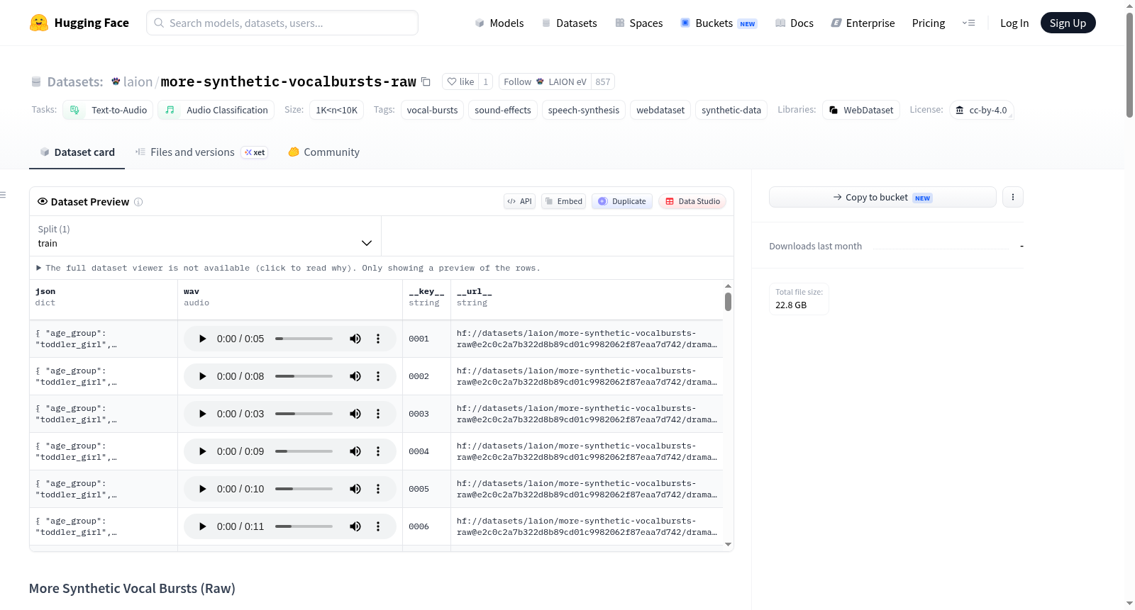
Task: Click the WebDataset library tag
Action: tap(861, 110)
